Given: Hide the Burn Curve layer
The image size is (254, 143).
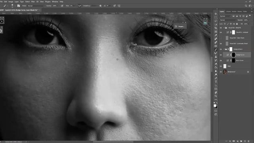Looking at the screenshot, I should [x=221, y=60].
